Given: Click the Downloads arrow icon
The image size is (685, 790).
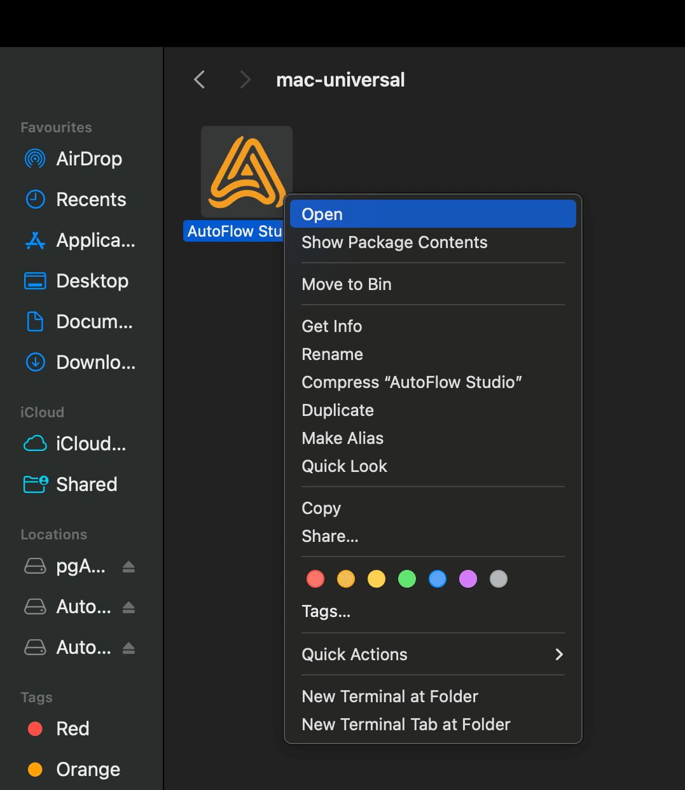Looking at the screenshot, I should pyautogui.click(x=35, y=362).
